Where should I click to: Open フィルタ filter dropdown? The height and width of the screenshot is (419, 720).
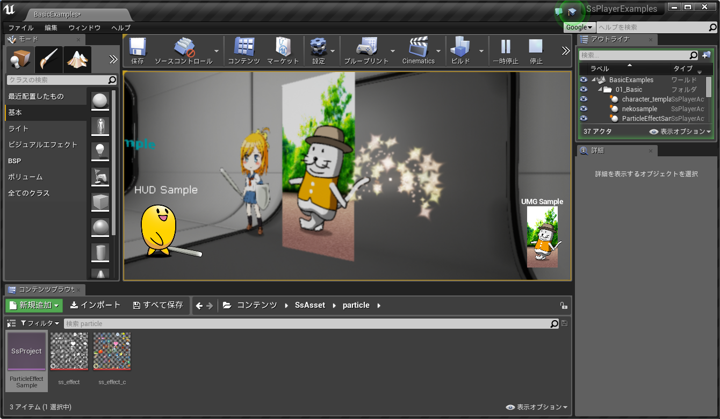[x=40, y=323]
